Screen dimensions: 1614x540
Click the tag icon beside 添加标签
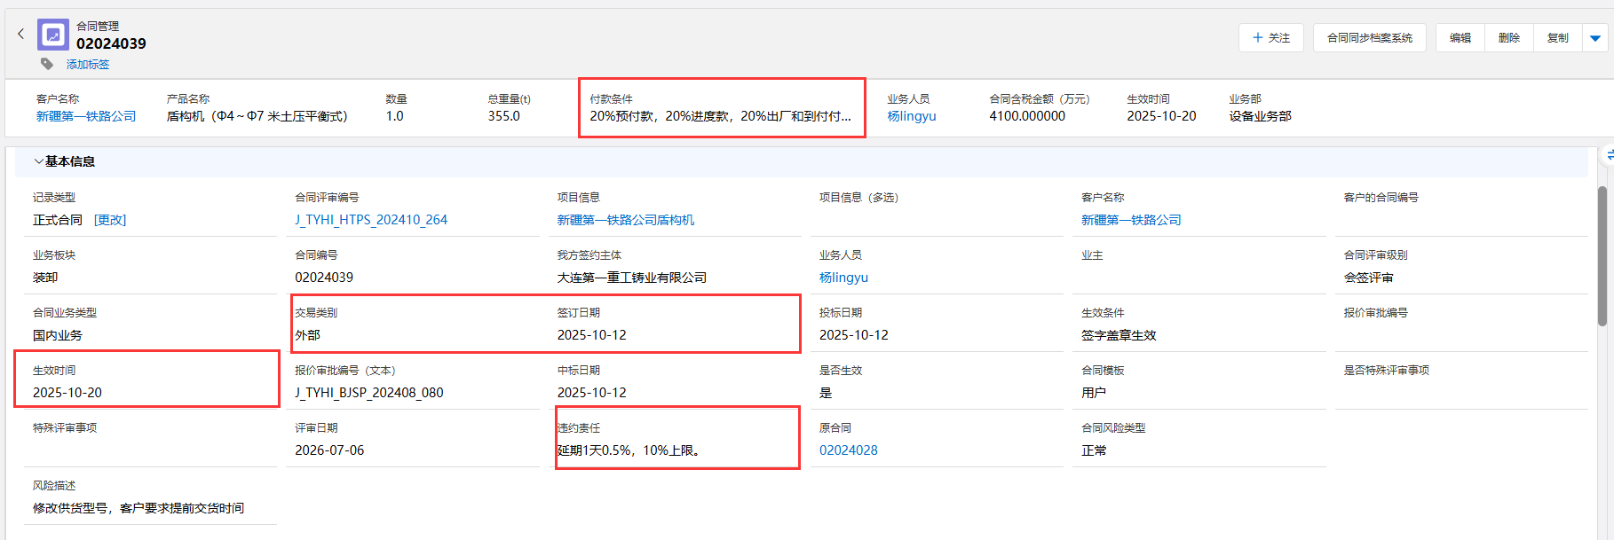coord(47,64)
